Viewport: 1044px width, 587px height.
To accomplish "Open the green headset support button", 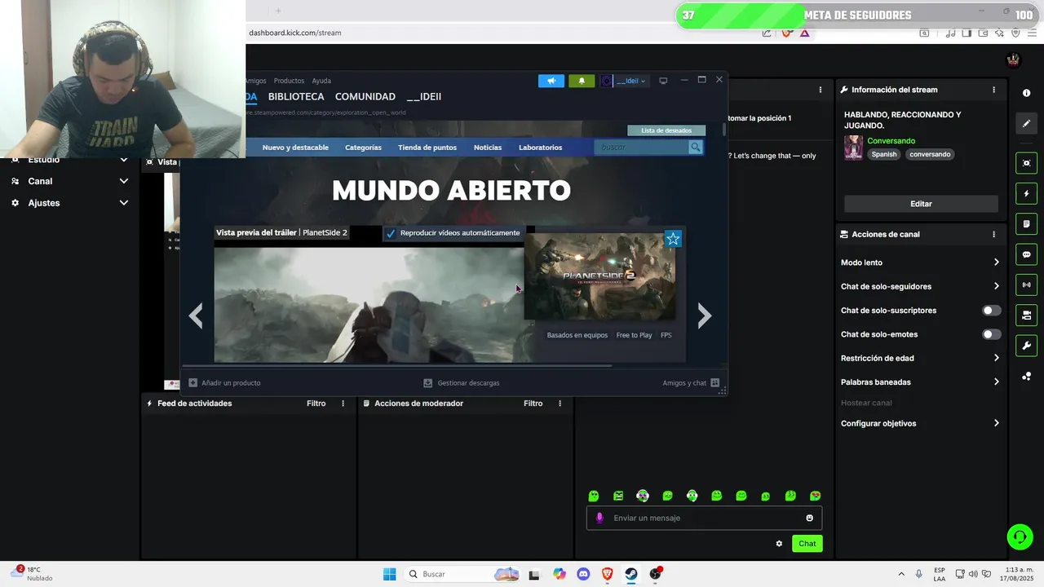I will (x=1020, y=536).
